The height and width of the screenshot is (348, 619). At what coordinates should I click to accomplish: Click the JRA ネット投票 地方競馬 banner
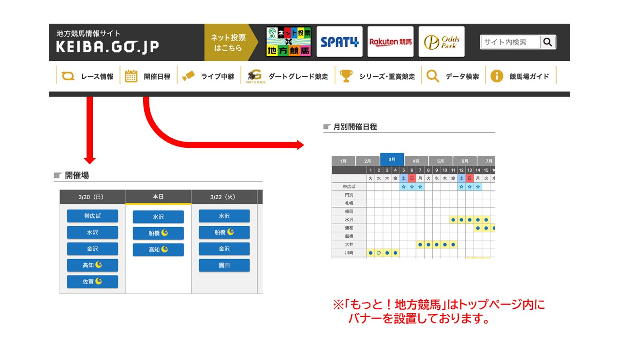[289, 42]
